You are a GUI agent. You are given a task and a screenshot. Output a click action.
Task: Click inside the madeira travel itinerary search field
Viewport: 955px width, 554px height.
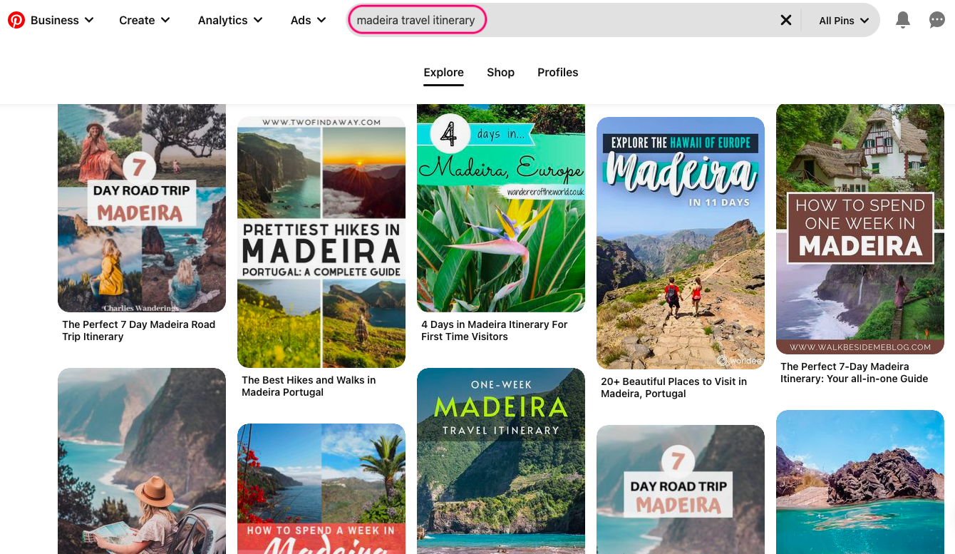[417, 20]
